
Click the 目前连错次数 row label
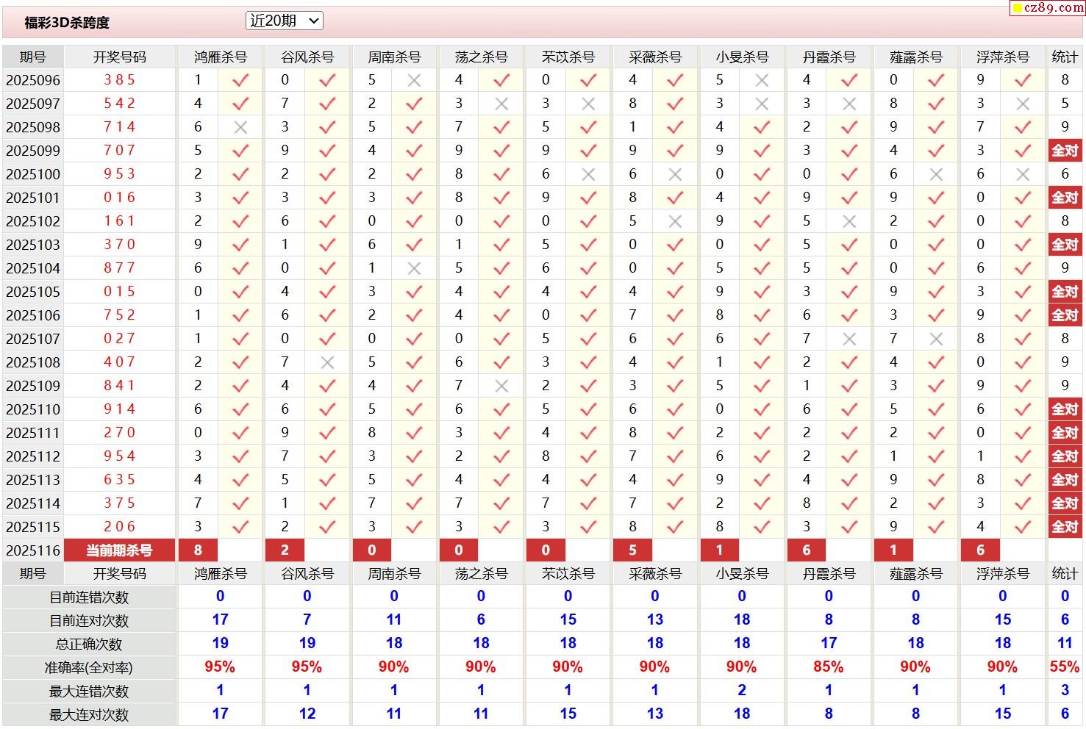coord(89,597)
